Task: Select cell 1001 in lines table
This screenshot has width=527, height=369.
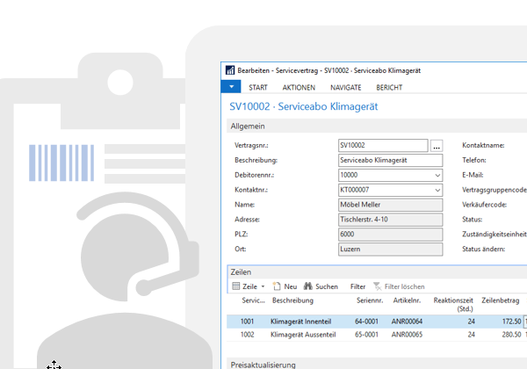Action: click(x=247, y=322)
